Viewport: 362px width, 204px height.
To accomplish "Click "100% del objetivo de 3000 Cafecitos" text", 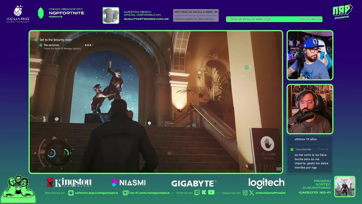I will point(194,19).
